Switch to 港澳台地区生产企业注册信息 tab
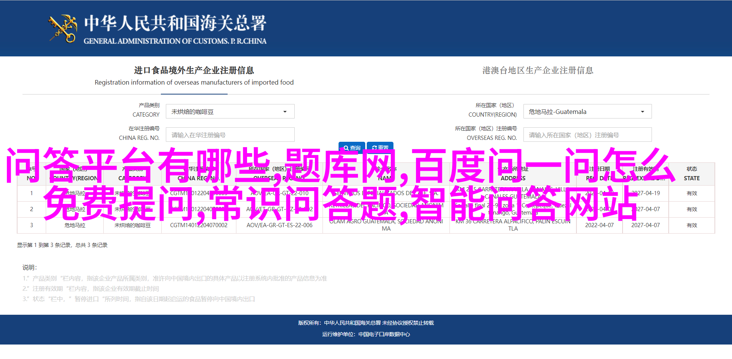This screenshot has height=359, width=732. click(538, 71)
